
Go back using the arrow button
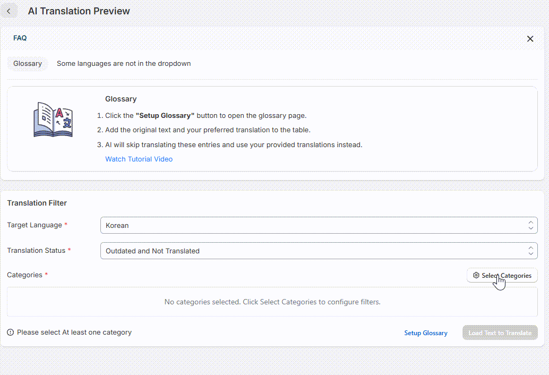(x=8, y=11)
